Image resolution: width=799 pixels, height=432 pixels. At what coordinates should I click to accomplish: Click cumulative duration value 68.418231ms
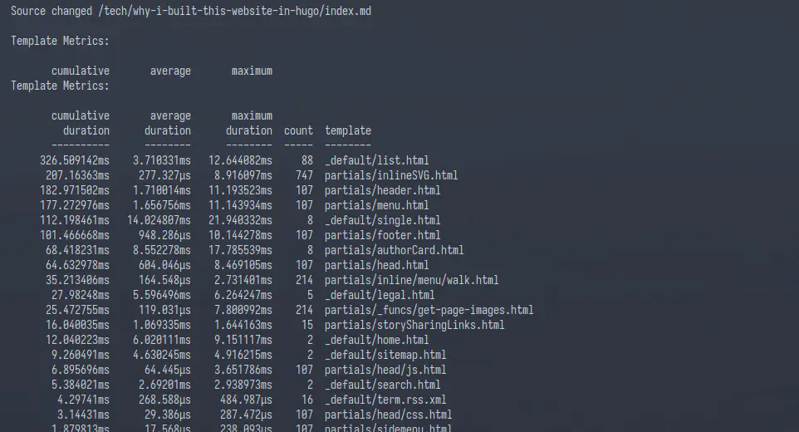tap(77, 250)
